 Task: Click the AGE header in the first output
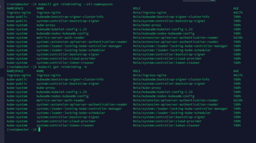(x=236, y=8)
